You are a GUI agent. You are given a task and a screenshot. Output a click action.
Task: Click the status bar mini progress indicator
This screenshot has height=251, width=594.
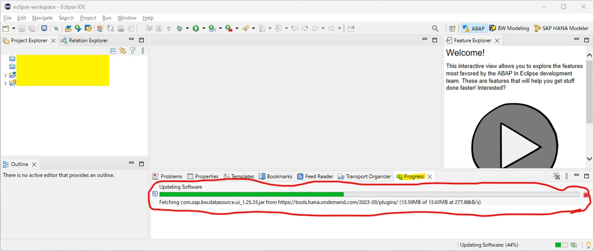561,245
